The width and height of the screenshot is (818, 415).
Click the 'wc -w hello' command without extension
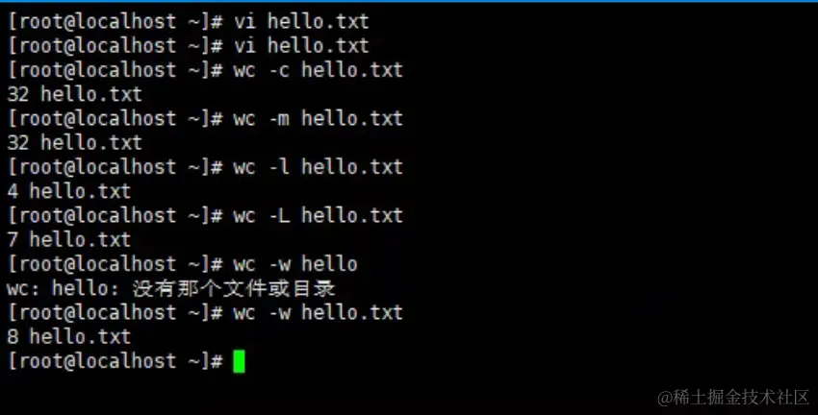[295, 264]
